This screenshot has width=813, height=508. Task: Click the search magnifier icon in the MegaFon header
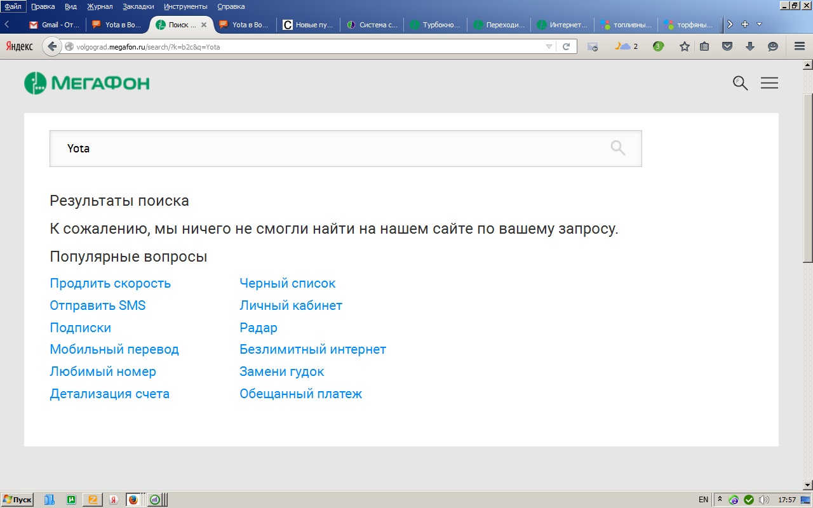point(740,83)
